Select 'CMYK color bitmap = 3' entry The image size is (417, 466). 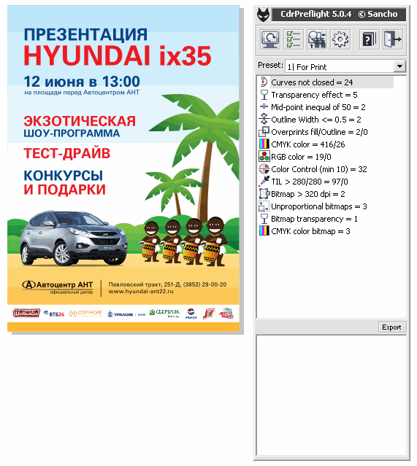[310, 231]
